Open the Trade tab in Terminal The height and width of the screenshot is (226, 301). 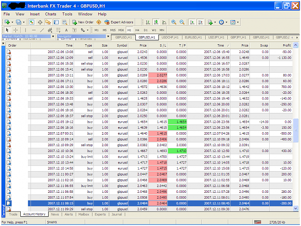pos(13,214)
